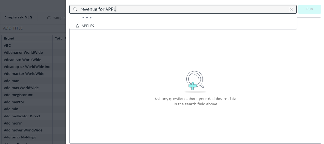
Task: Select the Adbananor WorldWide row
Action: click(23, 52)
